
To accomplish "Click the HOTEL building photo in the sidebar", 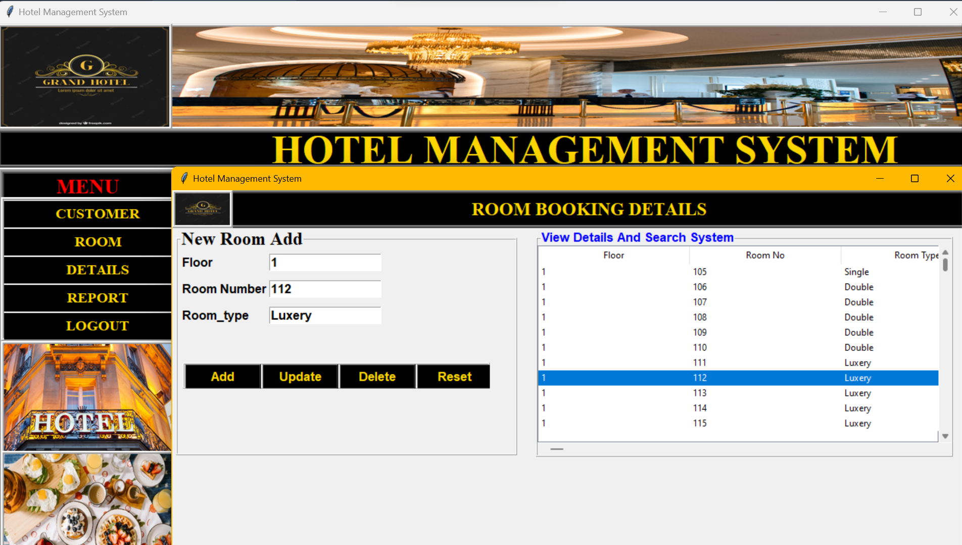I will tap(87, 397).
